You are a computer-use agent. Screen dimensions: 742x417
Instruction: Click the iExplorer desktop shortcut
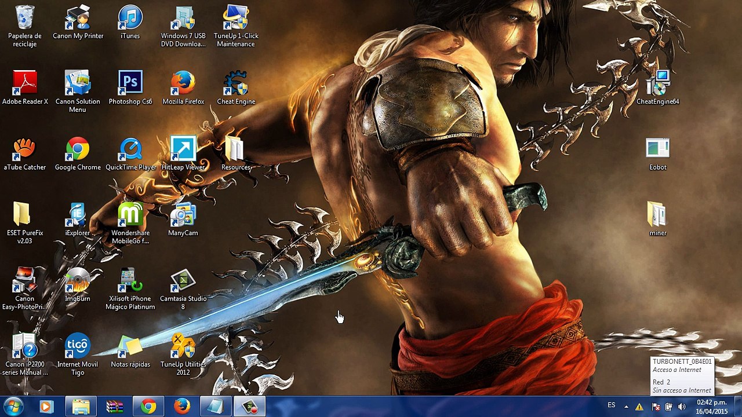[78, 220]
